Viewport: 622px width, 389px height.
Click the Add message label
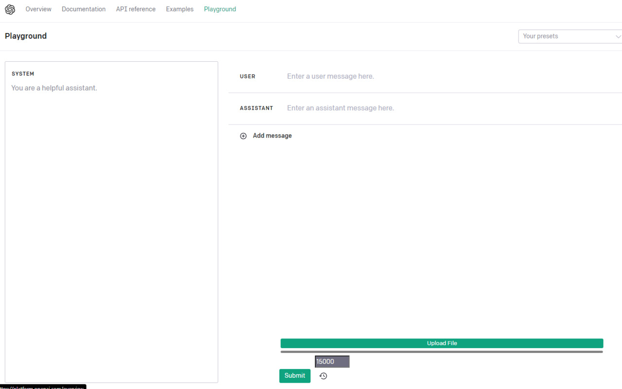coord(272,136)
